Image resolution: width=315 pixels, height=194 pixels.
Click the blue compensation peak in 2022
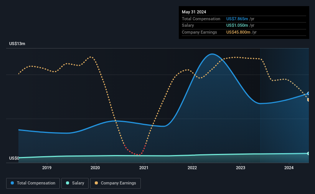point(212,54)
